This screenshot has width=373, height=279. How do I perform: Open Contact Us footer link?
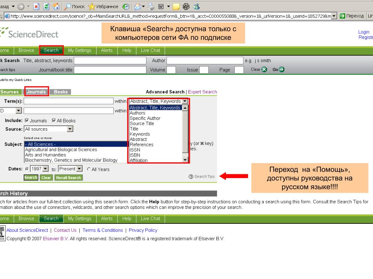65,230
